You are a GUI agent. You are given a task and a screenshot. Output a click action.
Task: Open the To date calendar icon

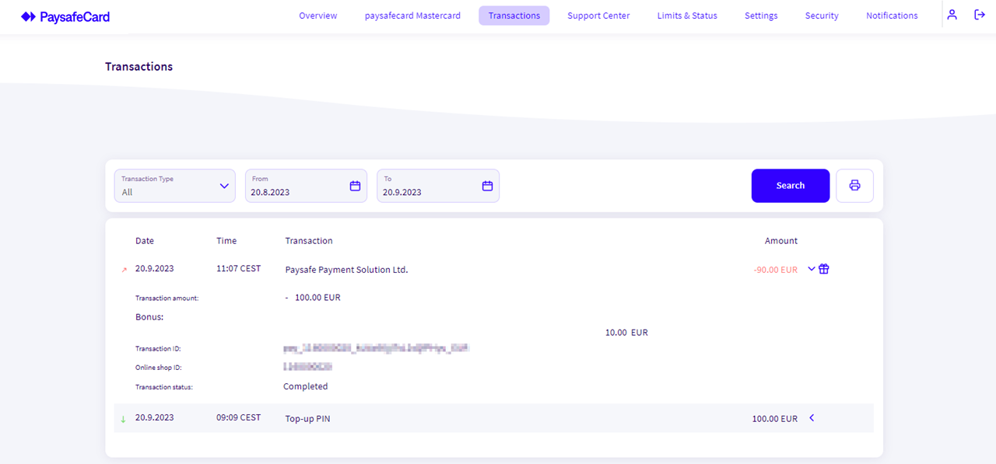[487, 186]
